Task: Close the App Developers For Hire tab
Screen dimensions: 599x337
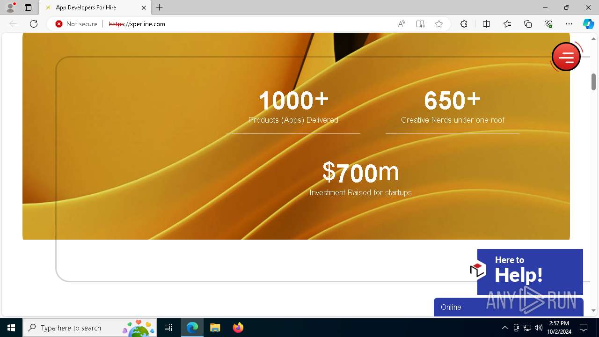Action: pyautogui.click(x=144, y=7)
